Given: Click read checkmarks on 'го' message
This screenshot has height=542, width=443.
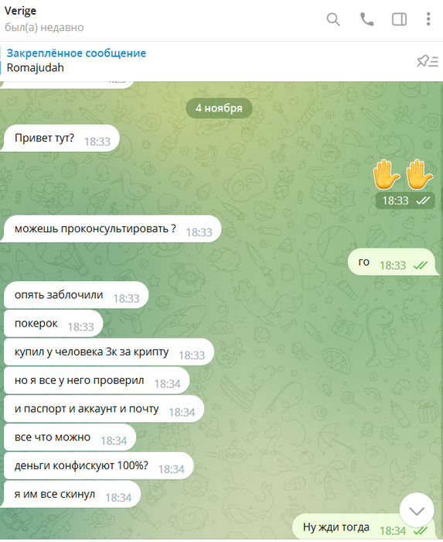Looking at the screenshot, I should (421, 266).
